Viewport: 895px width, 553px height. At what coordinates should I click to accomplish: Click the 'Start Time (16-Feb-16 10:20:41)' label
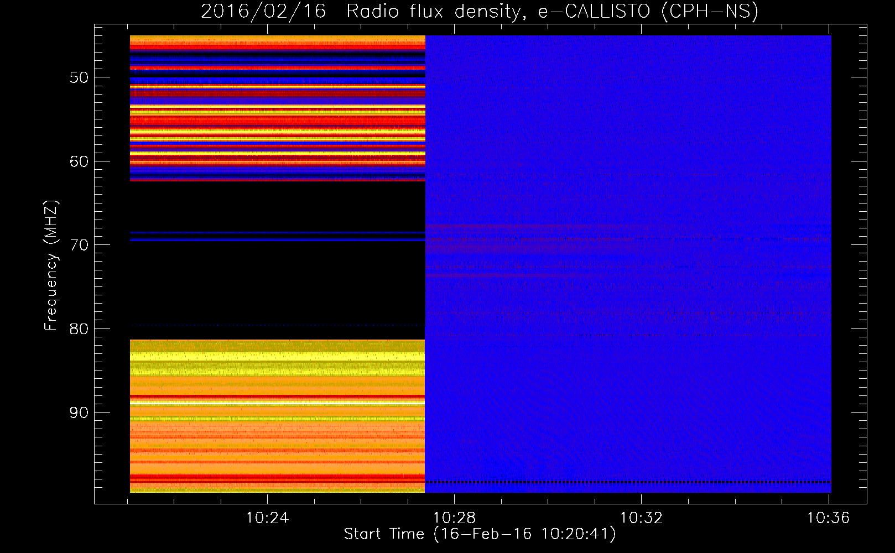tap(480, 534)
